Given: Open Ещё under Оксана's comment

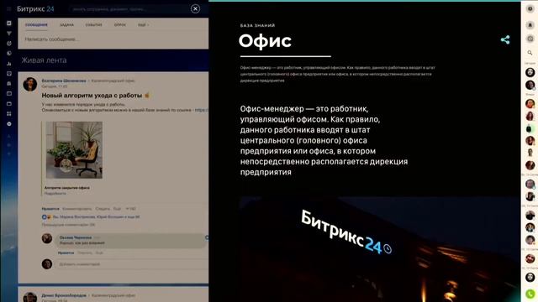Looking at the screenshot, I should 99,253.
